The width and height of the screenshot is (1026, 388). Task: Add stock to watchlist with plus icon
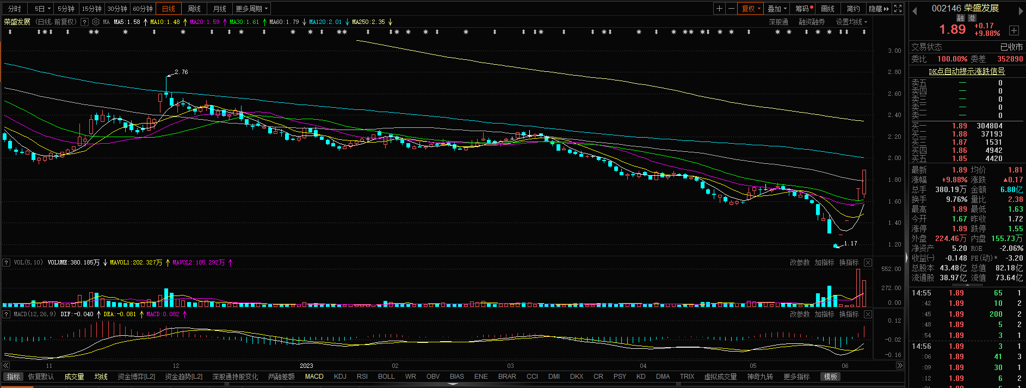coord(1014,30)
